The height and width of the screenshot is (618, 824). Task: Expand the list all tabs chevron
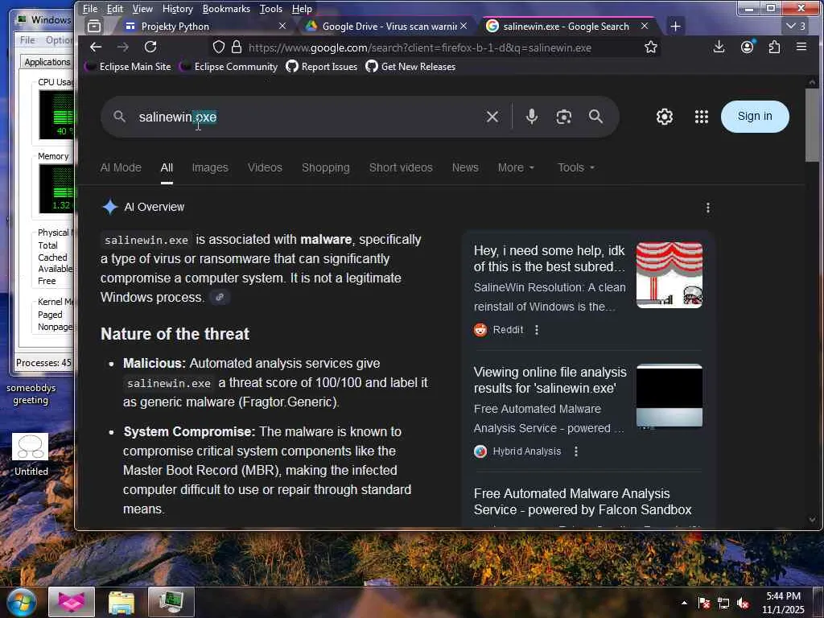796,26
